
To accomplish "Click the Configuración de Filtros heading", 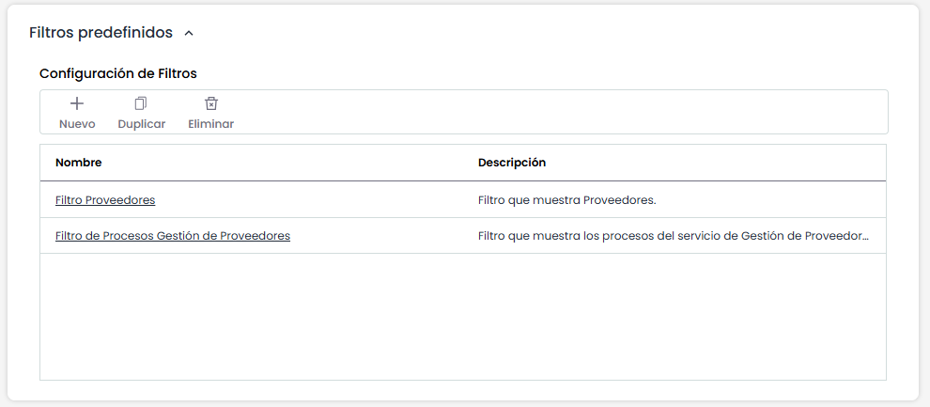I will (x=117, y=72).
